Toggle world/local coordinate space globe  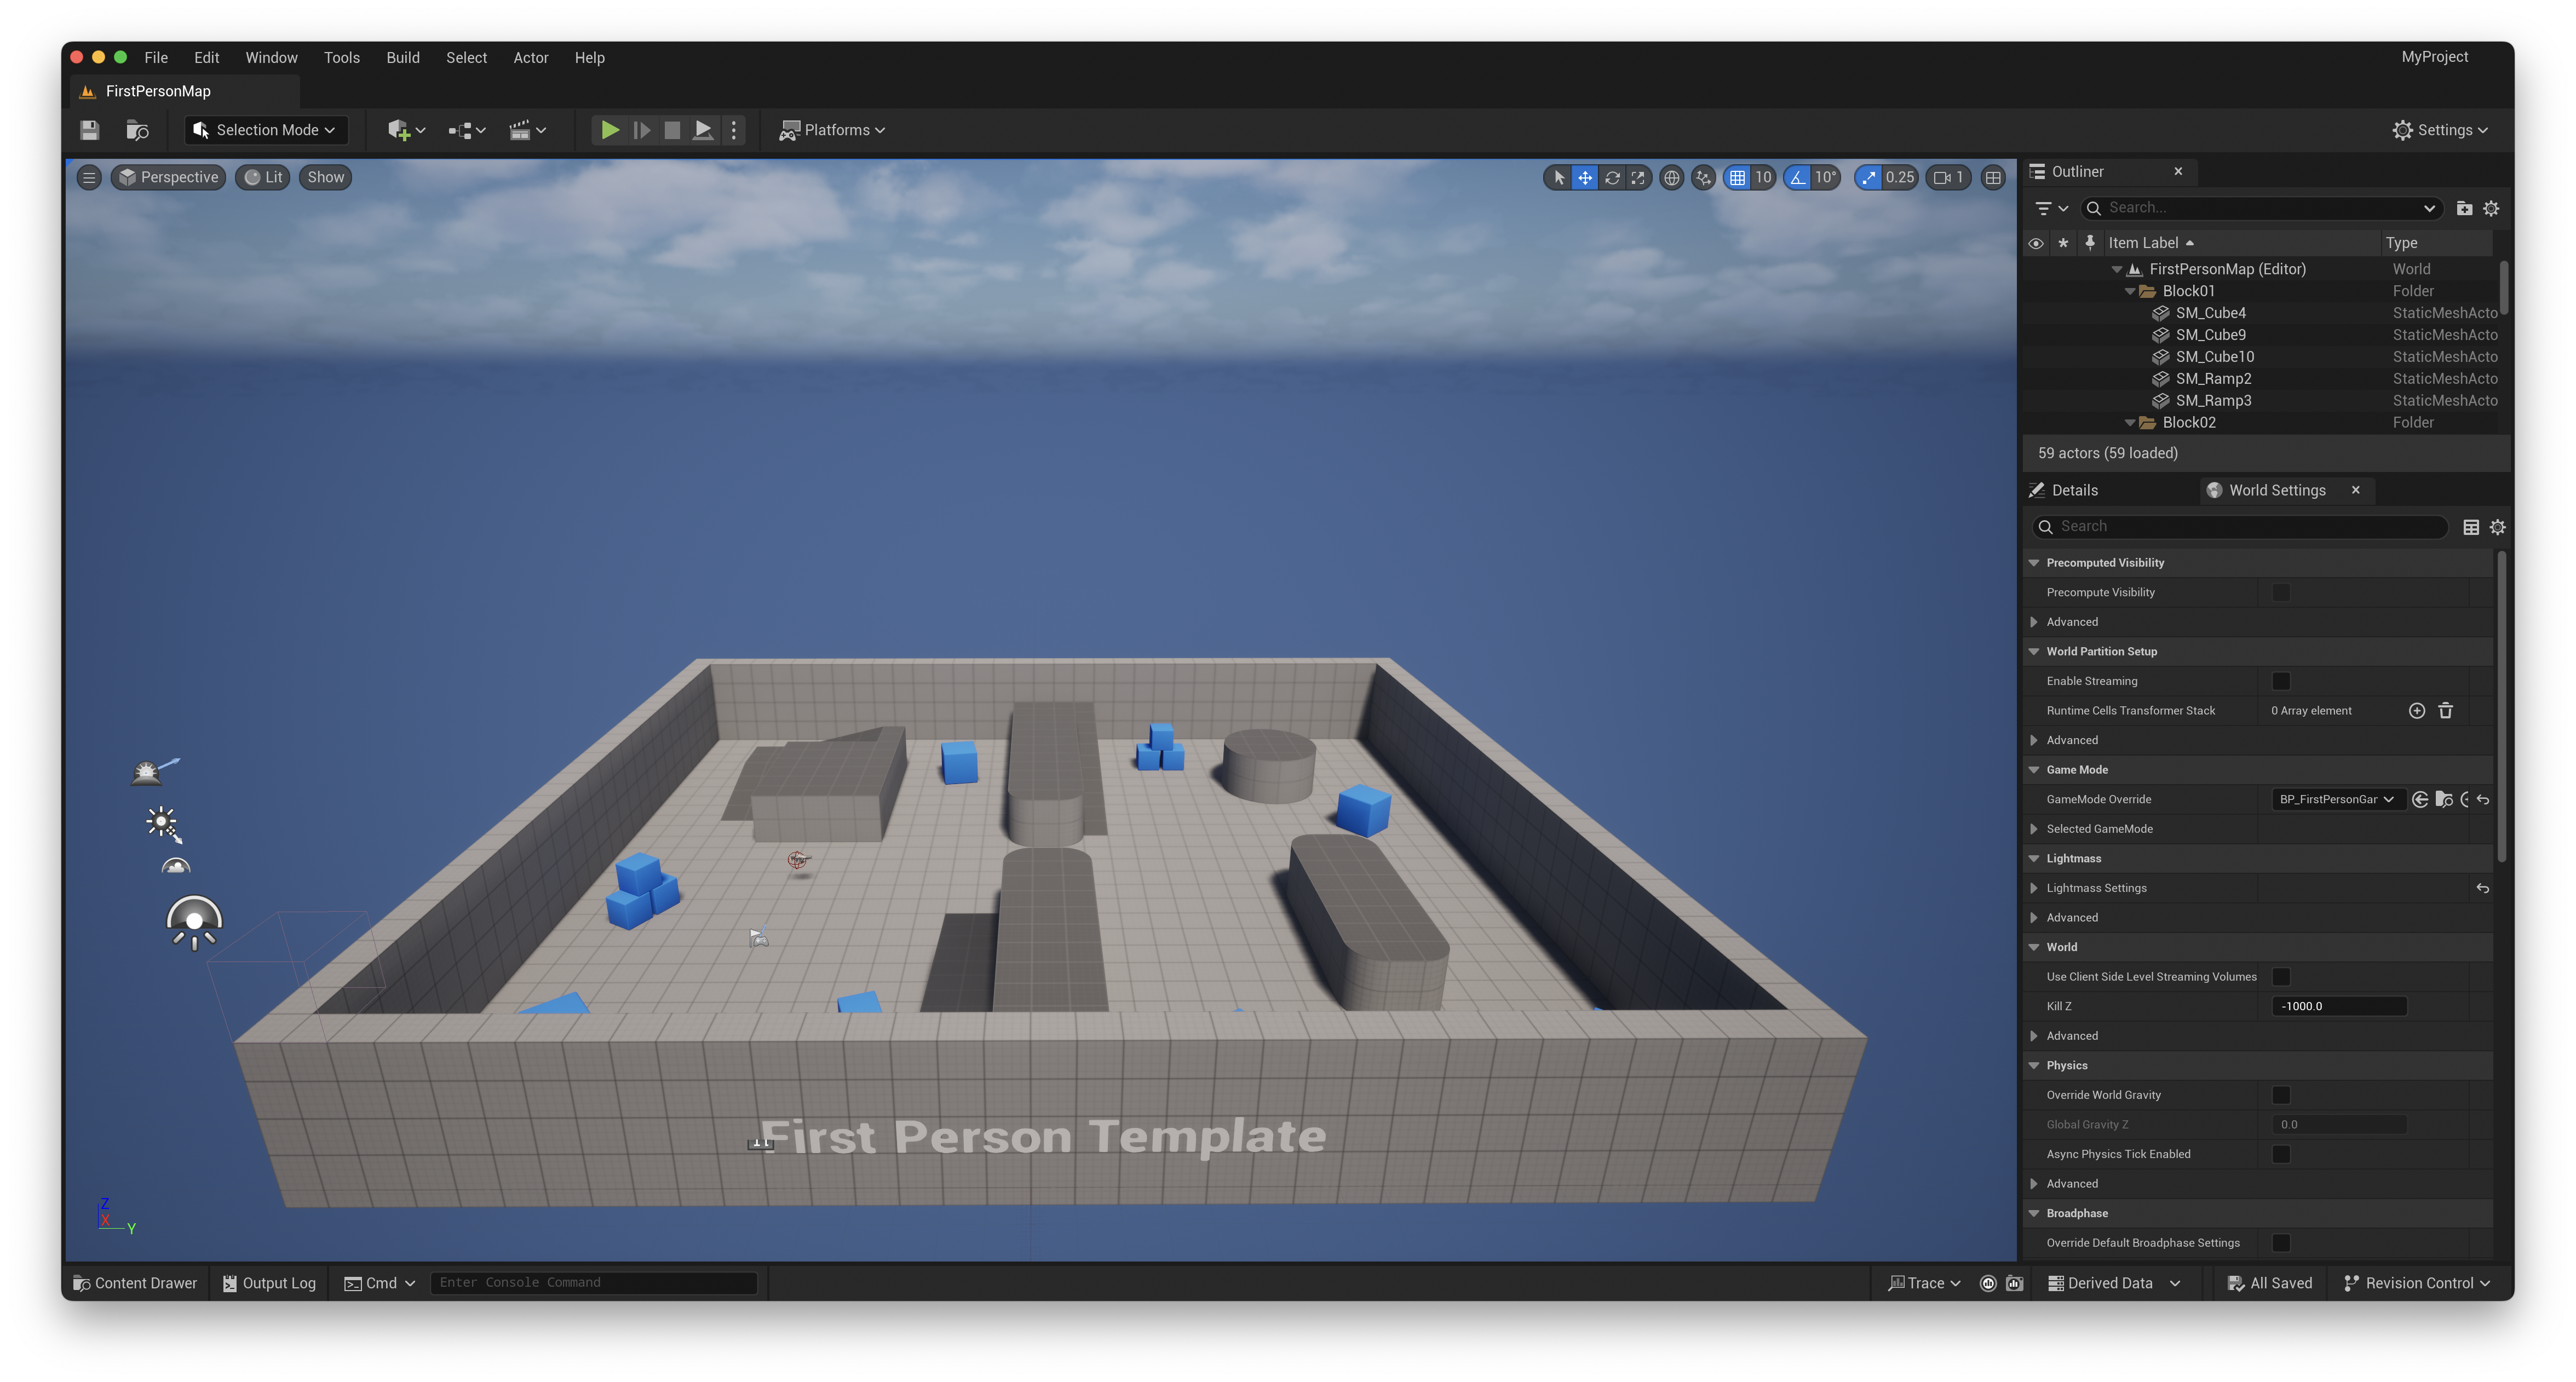pyautogui.click(x=1671, y=178)
